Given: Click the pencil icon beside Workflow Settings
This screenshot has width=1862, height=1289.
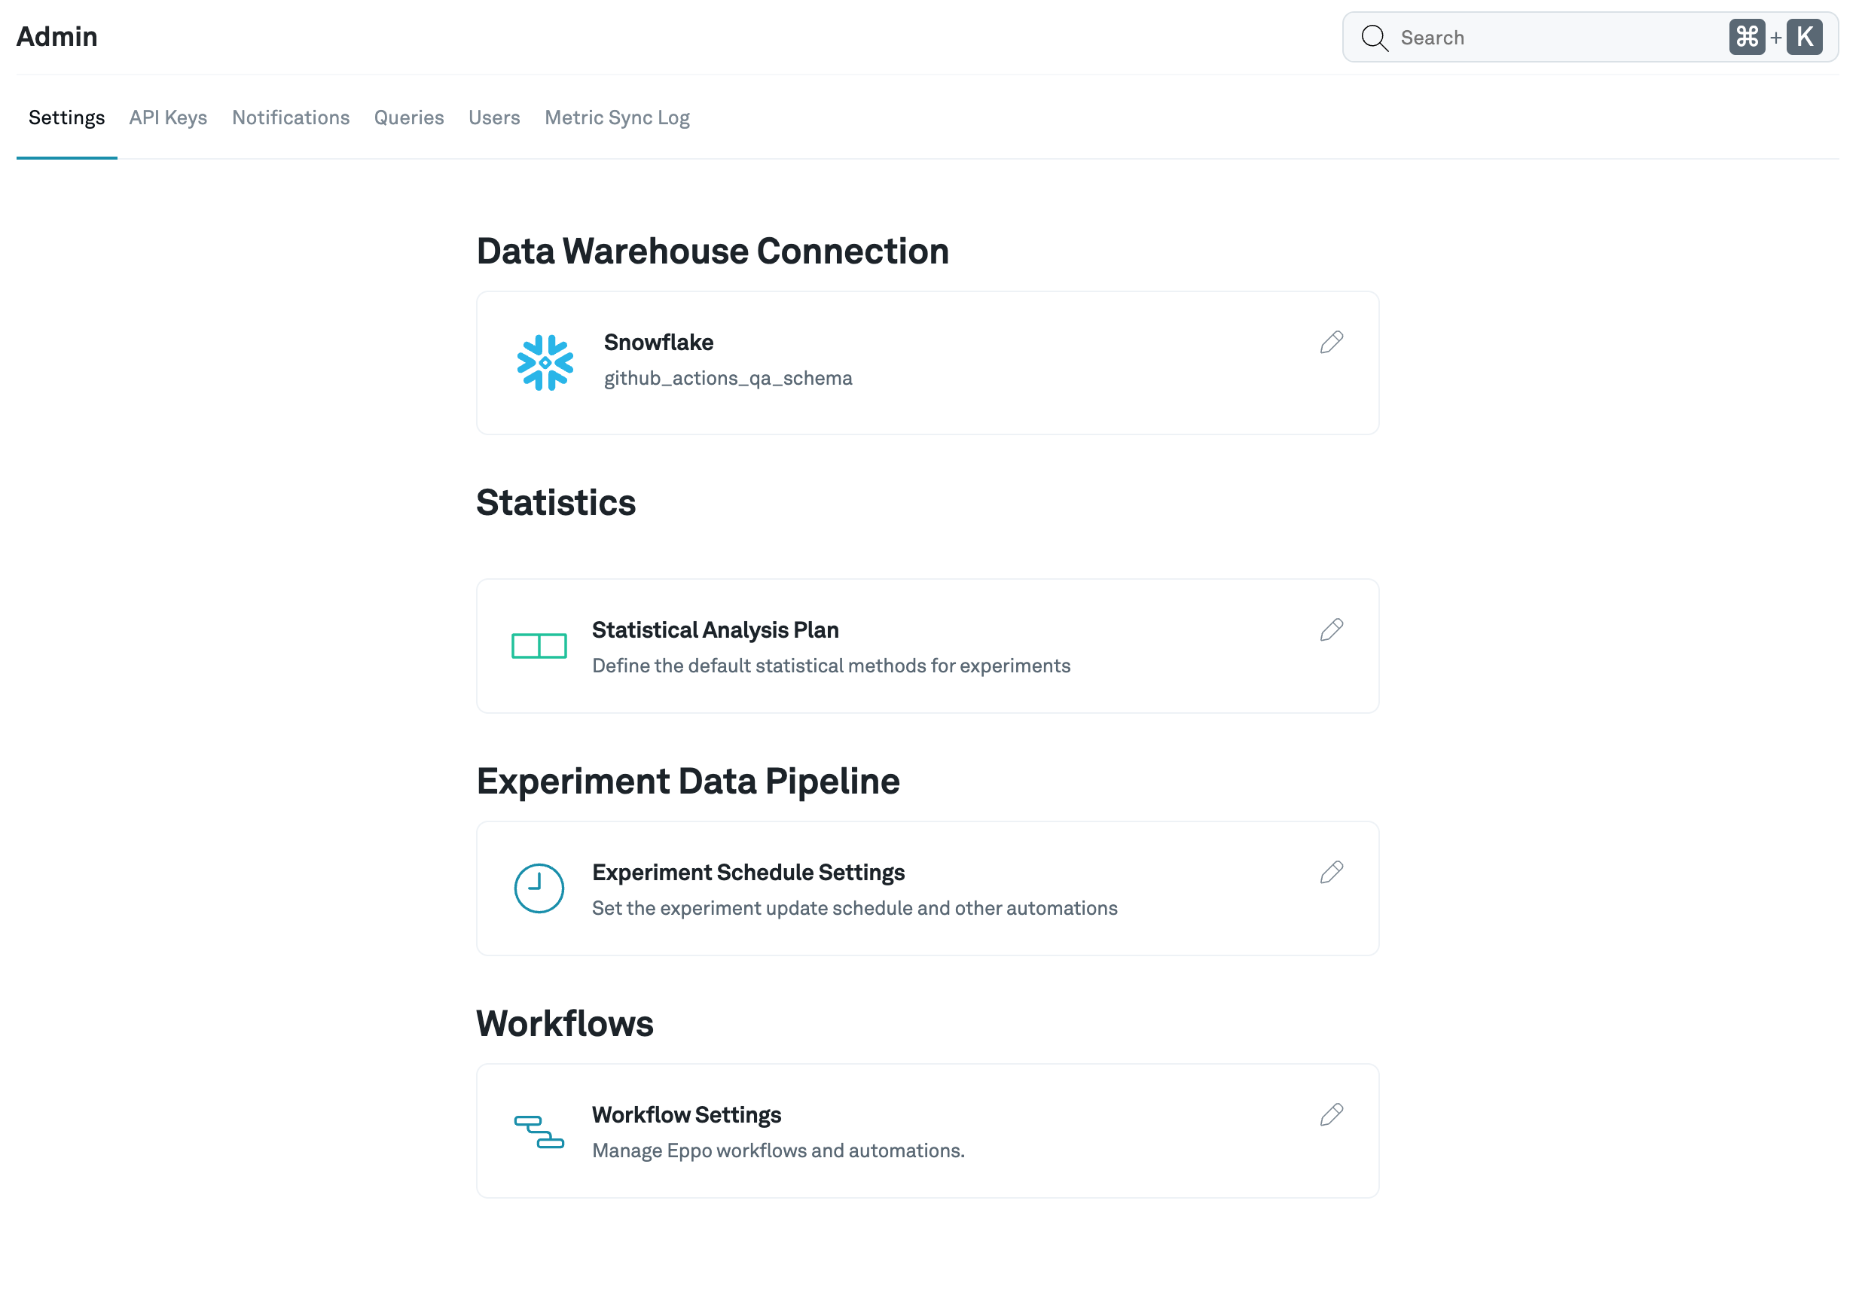Looking at the screenshot, I should point(1330,1114).
